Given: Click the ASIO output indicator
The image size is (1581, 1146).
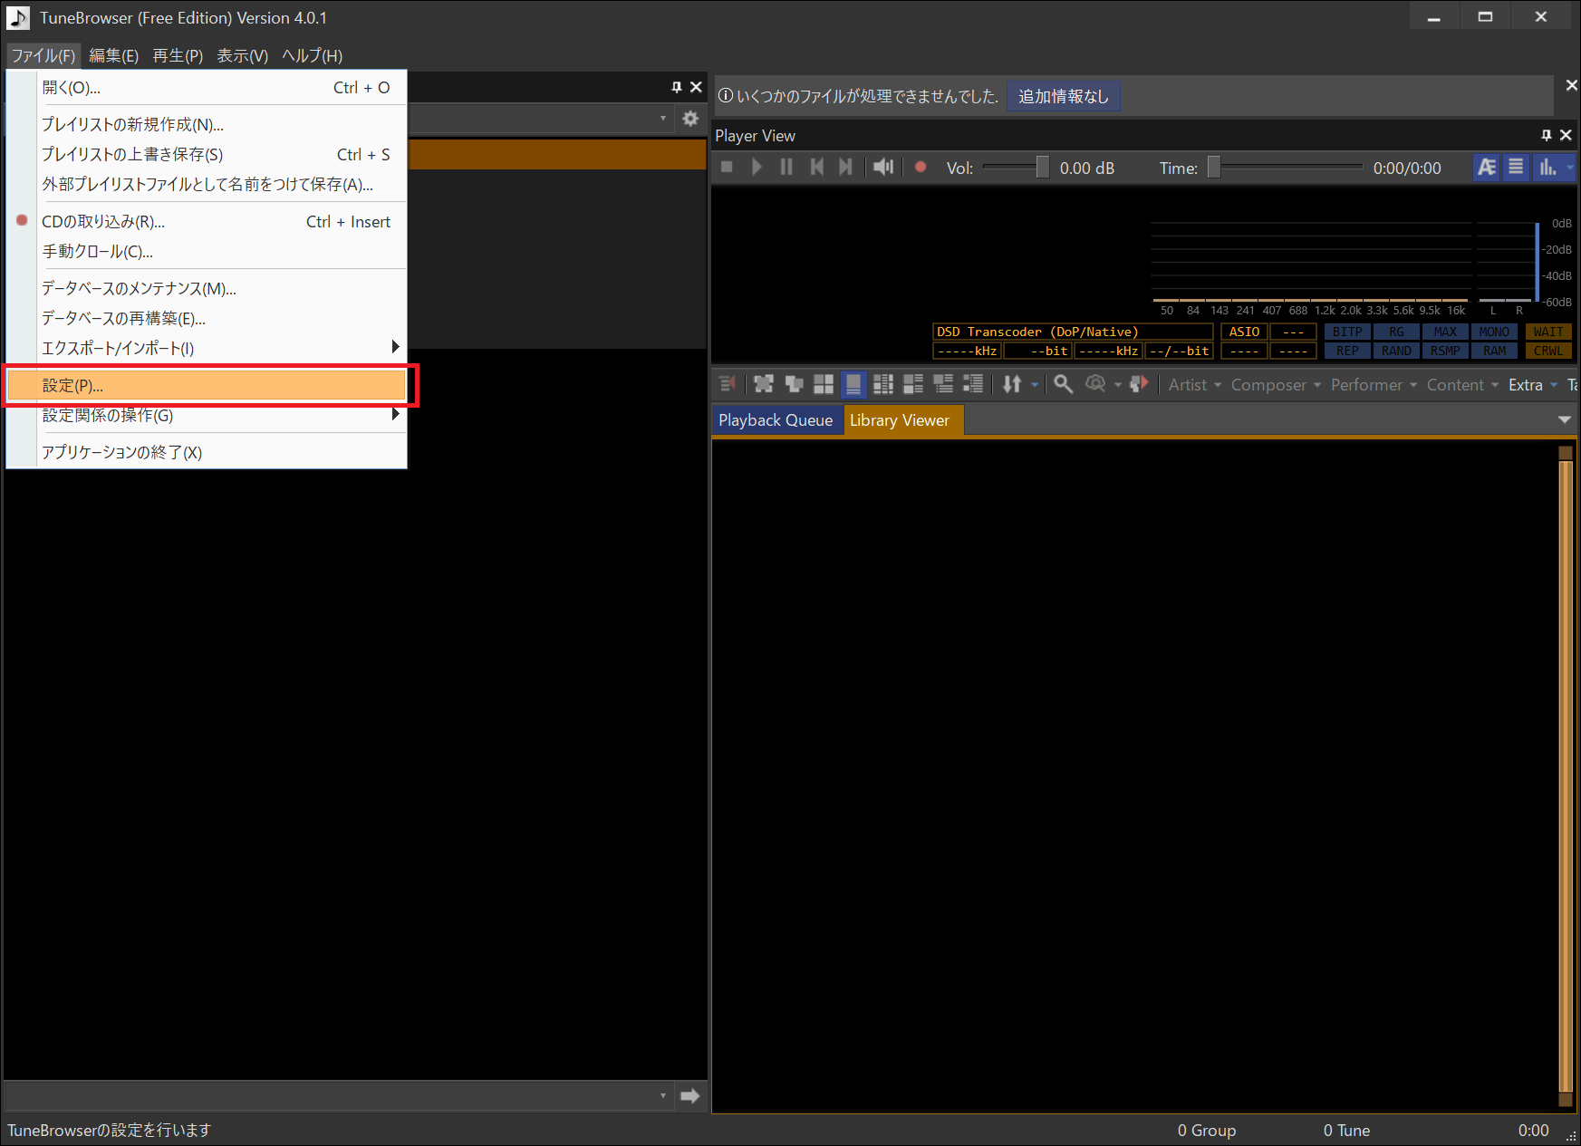Looking at the screenshot, I should pos(1244,332).
